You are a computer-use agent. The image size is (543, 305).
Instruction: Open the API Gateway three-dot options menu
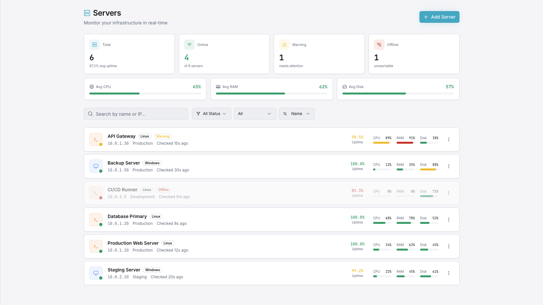pyautogui.click(x=448, y=139)
